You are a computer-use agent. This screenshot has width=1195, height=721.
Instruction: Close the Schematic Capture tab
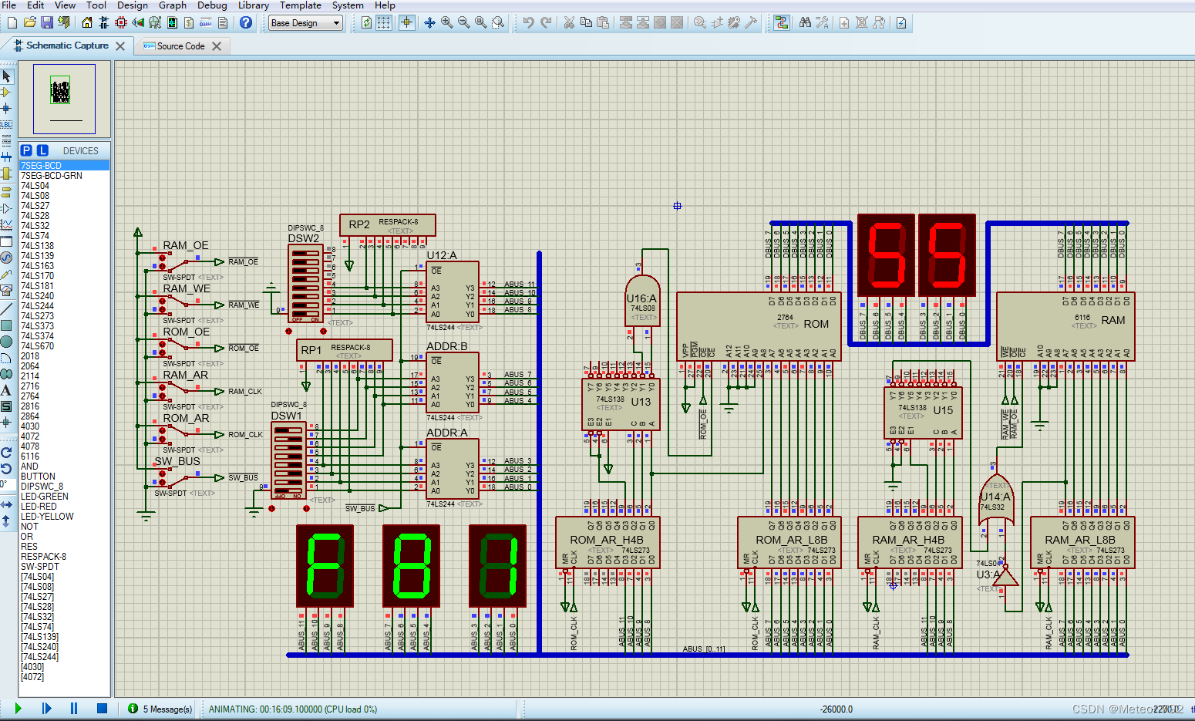[x=120, y=46]
